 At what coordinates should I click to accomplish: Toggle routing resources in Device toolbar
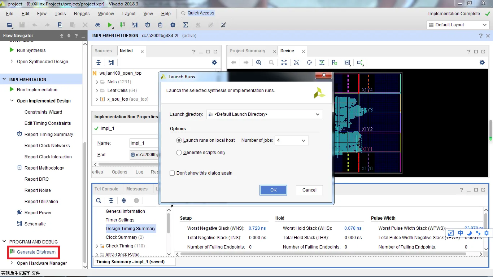322,62
